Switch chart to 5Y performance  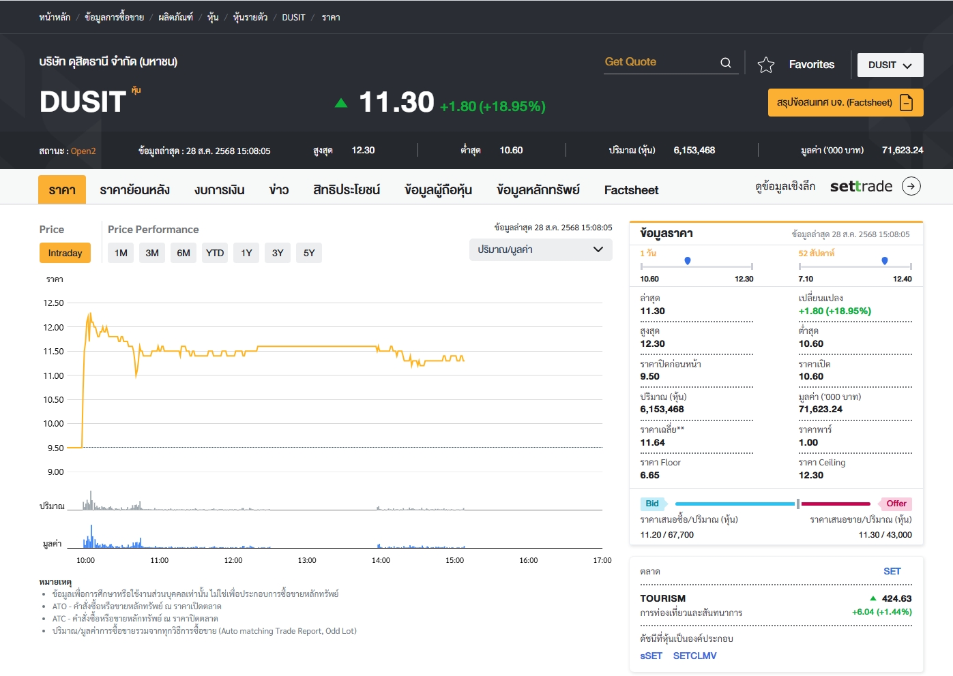pyautogui.click(x=309, y=253)
